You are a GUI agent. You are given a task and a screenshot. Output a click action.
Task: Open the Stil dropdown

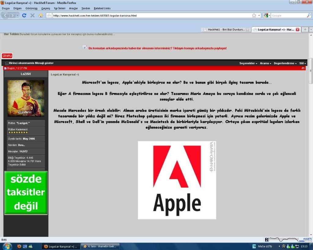[302, 63]
